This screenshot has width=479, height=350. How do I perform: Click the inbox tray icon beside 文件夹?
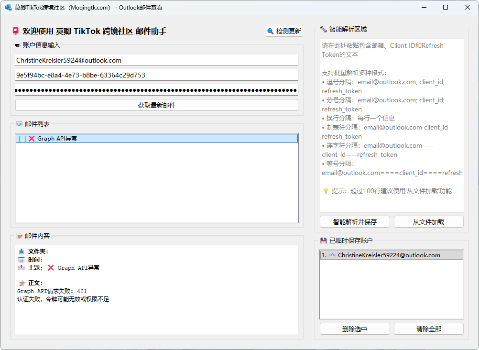(22, 252)
